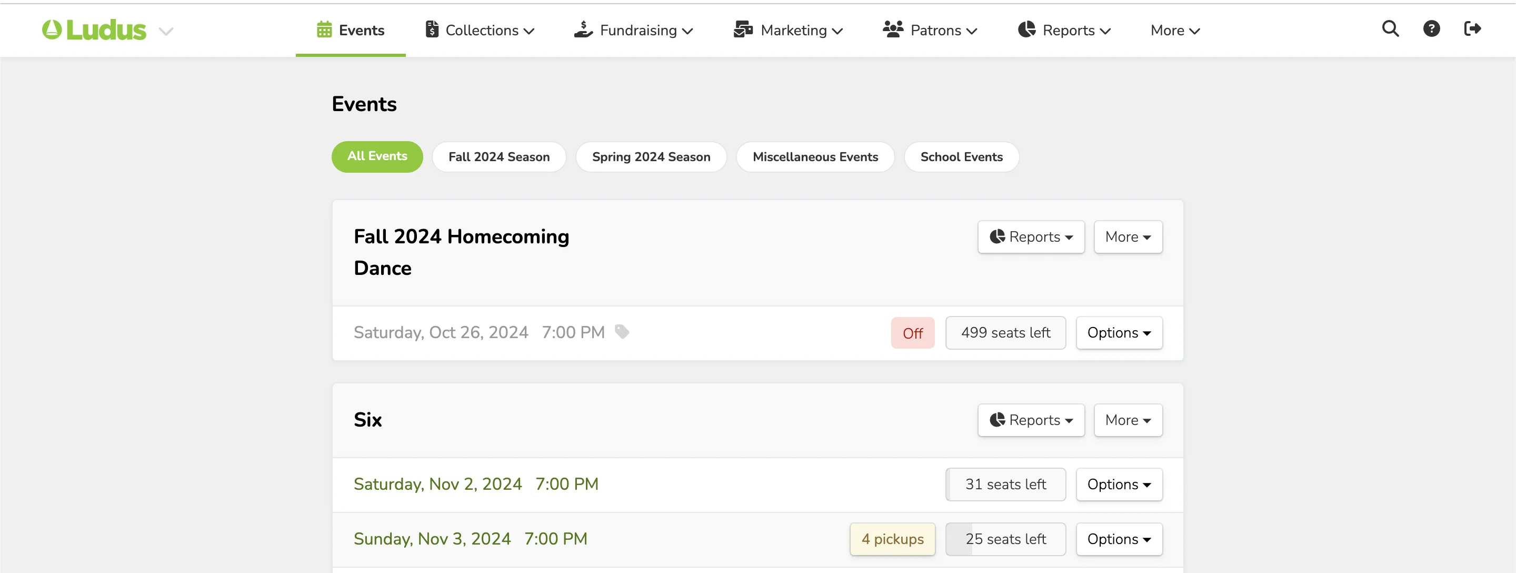Image resolution: width=1516 pixels, height=573 pixels.
Task: Open the Patrons menu
Action: [x=930, y=30]
